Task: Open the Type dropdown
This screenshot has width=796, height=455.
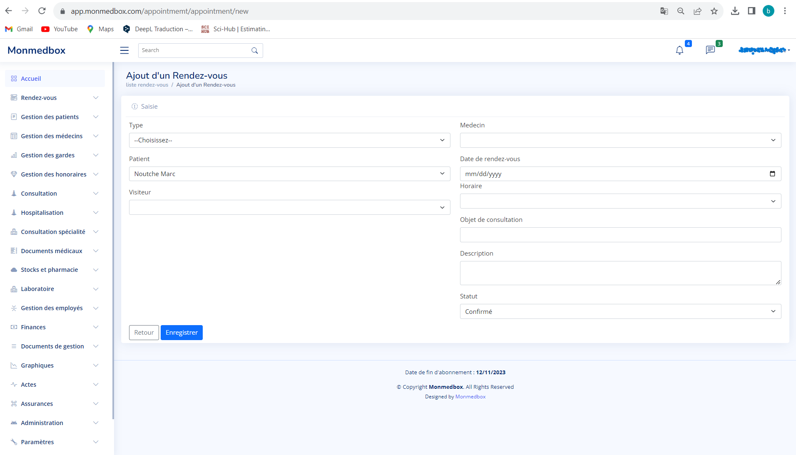Action: [x=289, y=140]
